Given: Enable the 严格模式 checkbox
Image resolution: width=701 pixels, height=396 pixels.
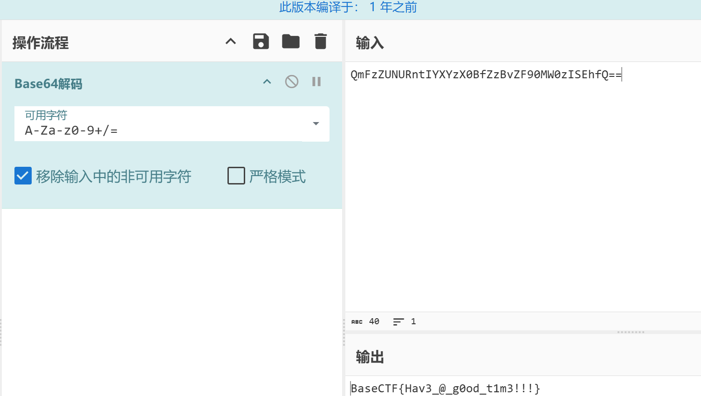Looking at the screenshot, I should pos(236,176).
